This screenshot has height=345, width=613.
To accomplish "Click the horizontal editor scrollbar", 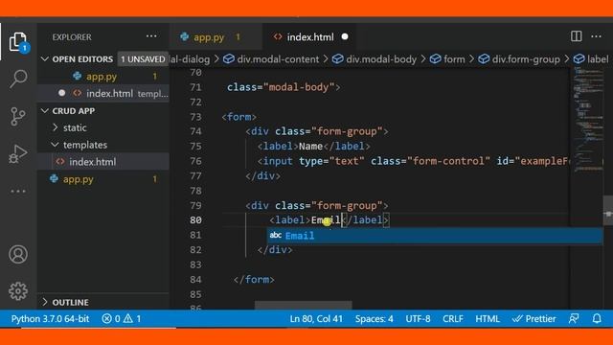I will pos(304,305).
